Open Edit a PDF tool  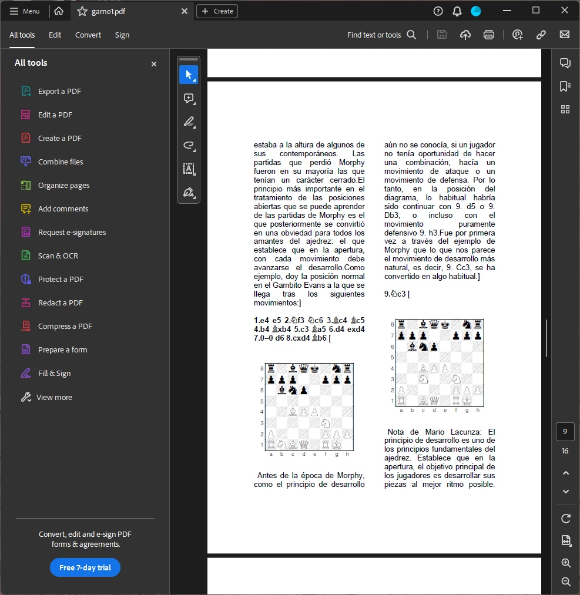46,115
